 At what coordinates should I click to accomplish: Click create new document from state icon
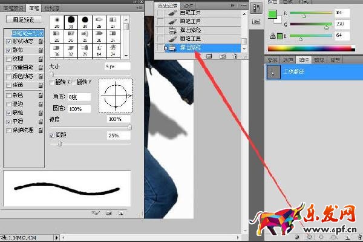209,56
